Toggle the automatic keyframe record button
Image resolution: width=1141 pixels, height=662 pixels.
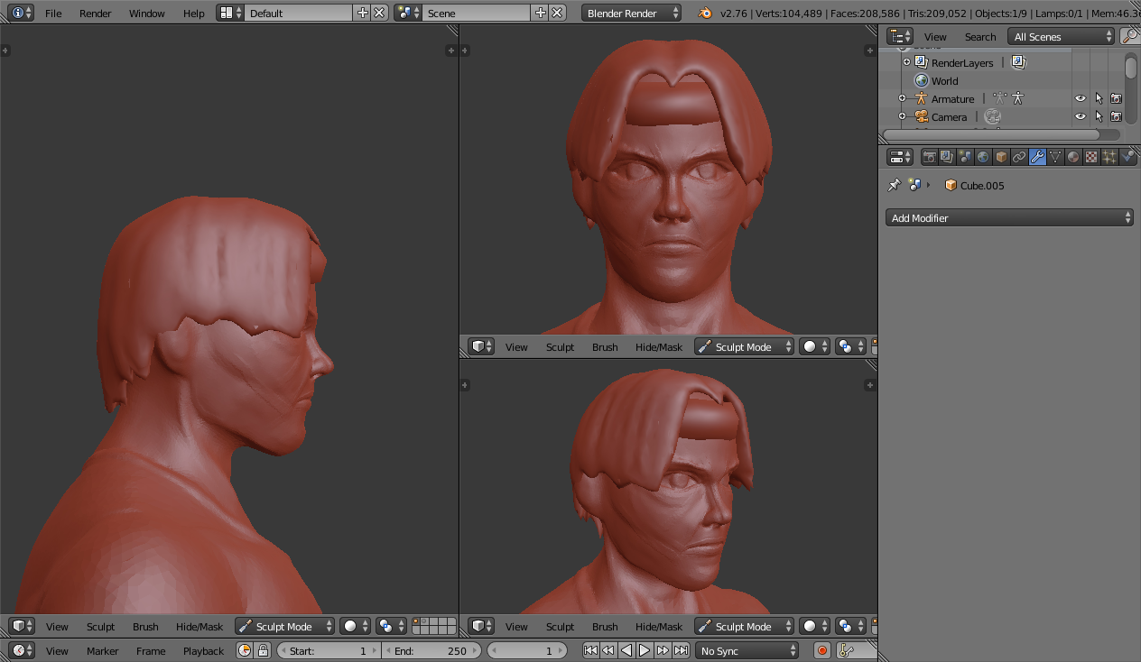point(822,650)
